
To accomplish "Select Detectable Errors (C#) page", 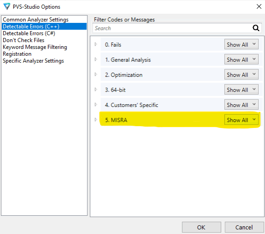I will [29, 33].
